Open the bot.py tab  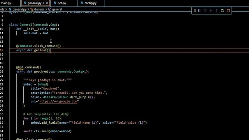pos(61,3)
